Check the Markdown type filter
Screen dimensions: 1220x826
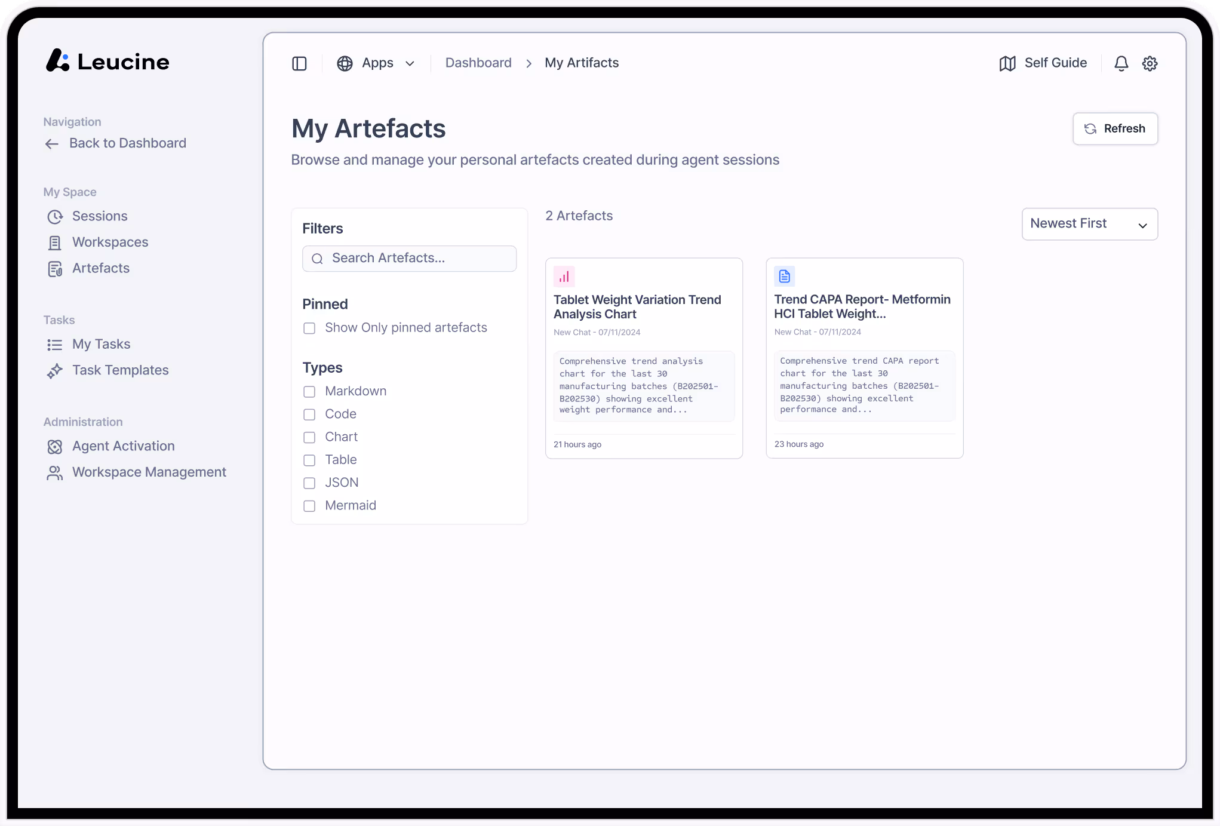tap(309, 392)
